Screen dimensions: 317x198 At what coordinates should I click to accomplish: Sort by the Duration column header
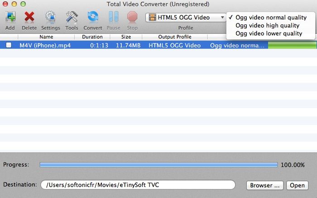92,37
